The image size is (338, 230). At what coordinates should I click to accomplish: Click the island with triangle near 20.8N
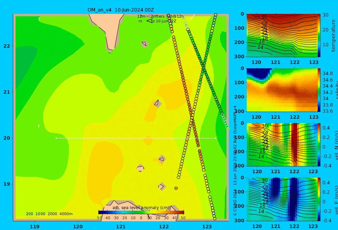(x=158, y=103)
